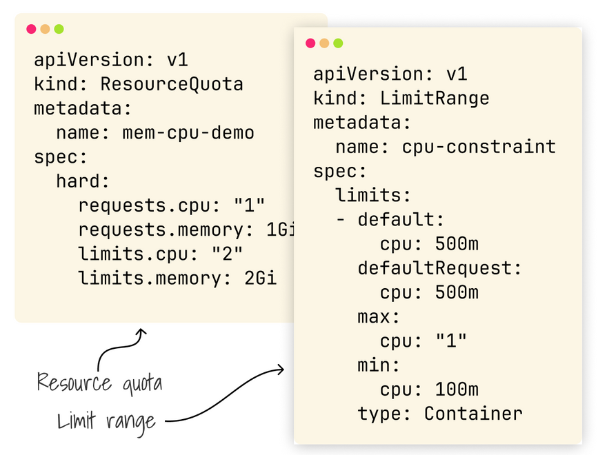This screenshot has height=455, width=607.
Task: Select the requests.cpu: "1" line
Action: pos(172,205)
